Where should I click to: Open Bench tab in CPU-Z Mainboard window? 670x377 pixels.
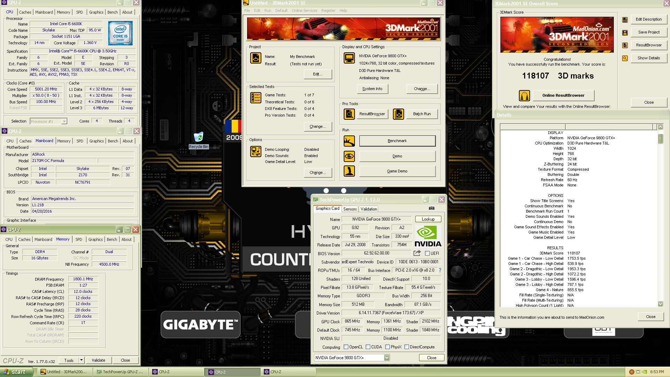point(113,141)
